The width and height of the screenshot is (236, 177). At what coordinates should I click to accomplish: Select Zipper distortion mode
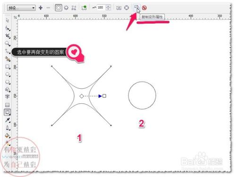(67, 8)
